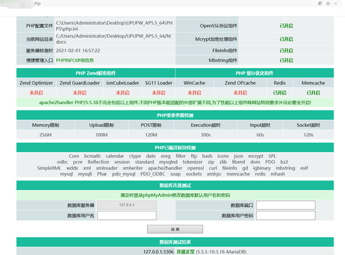Click the 数据库用户密码 input field
The height and width of the screenshot is (255, 345).
point(286,215)
